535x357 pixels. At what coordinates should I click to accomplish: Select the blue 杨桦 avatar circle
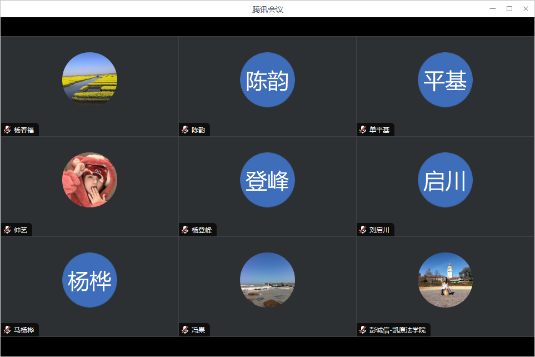pyautogui.click(x=89, y=280)
